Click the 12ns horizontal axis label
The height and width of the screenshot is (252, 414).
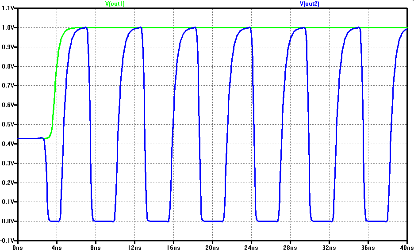pos(134,247)
